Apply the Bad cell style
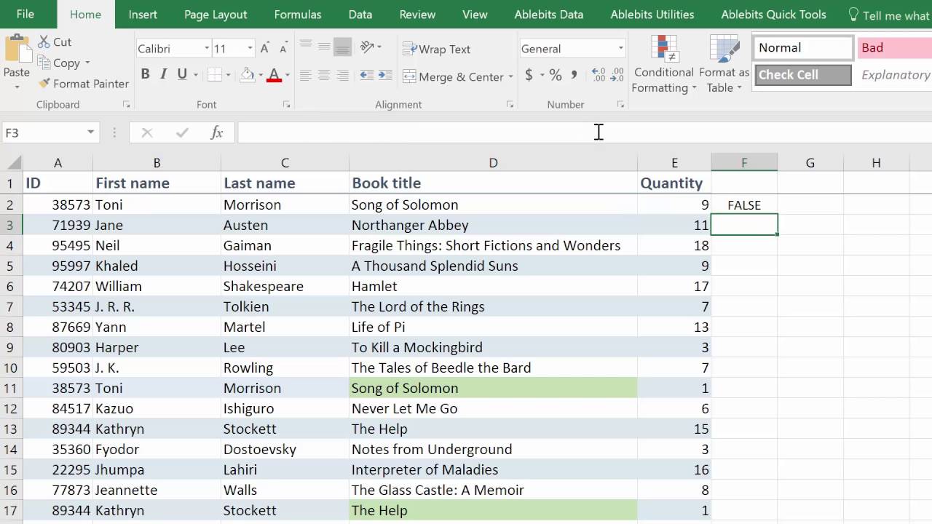This screenshot has width=932, height=524. pyautogui.click(x=894, y=48)
